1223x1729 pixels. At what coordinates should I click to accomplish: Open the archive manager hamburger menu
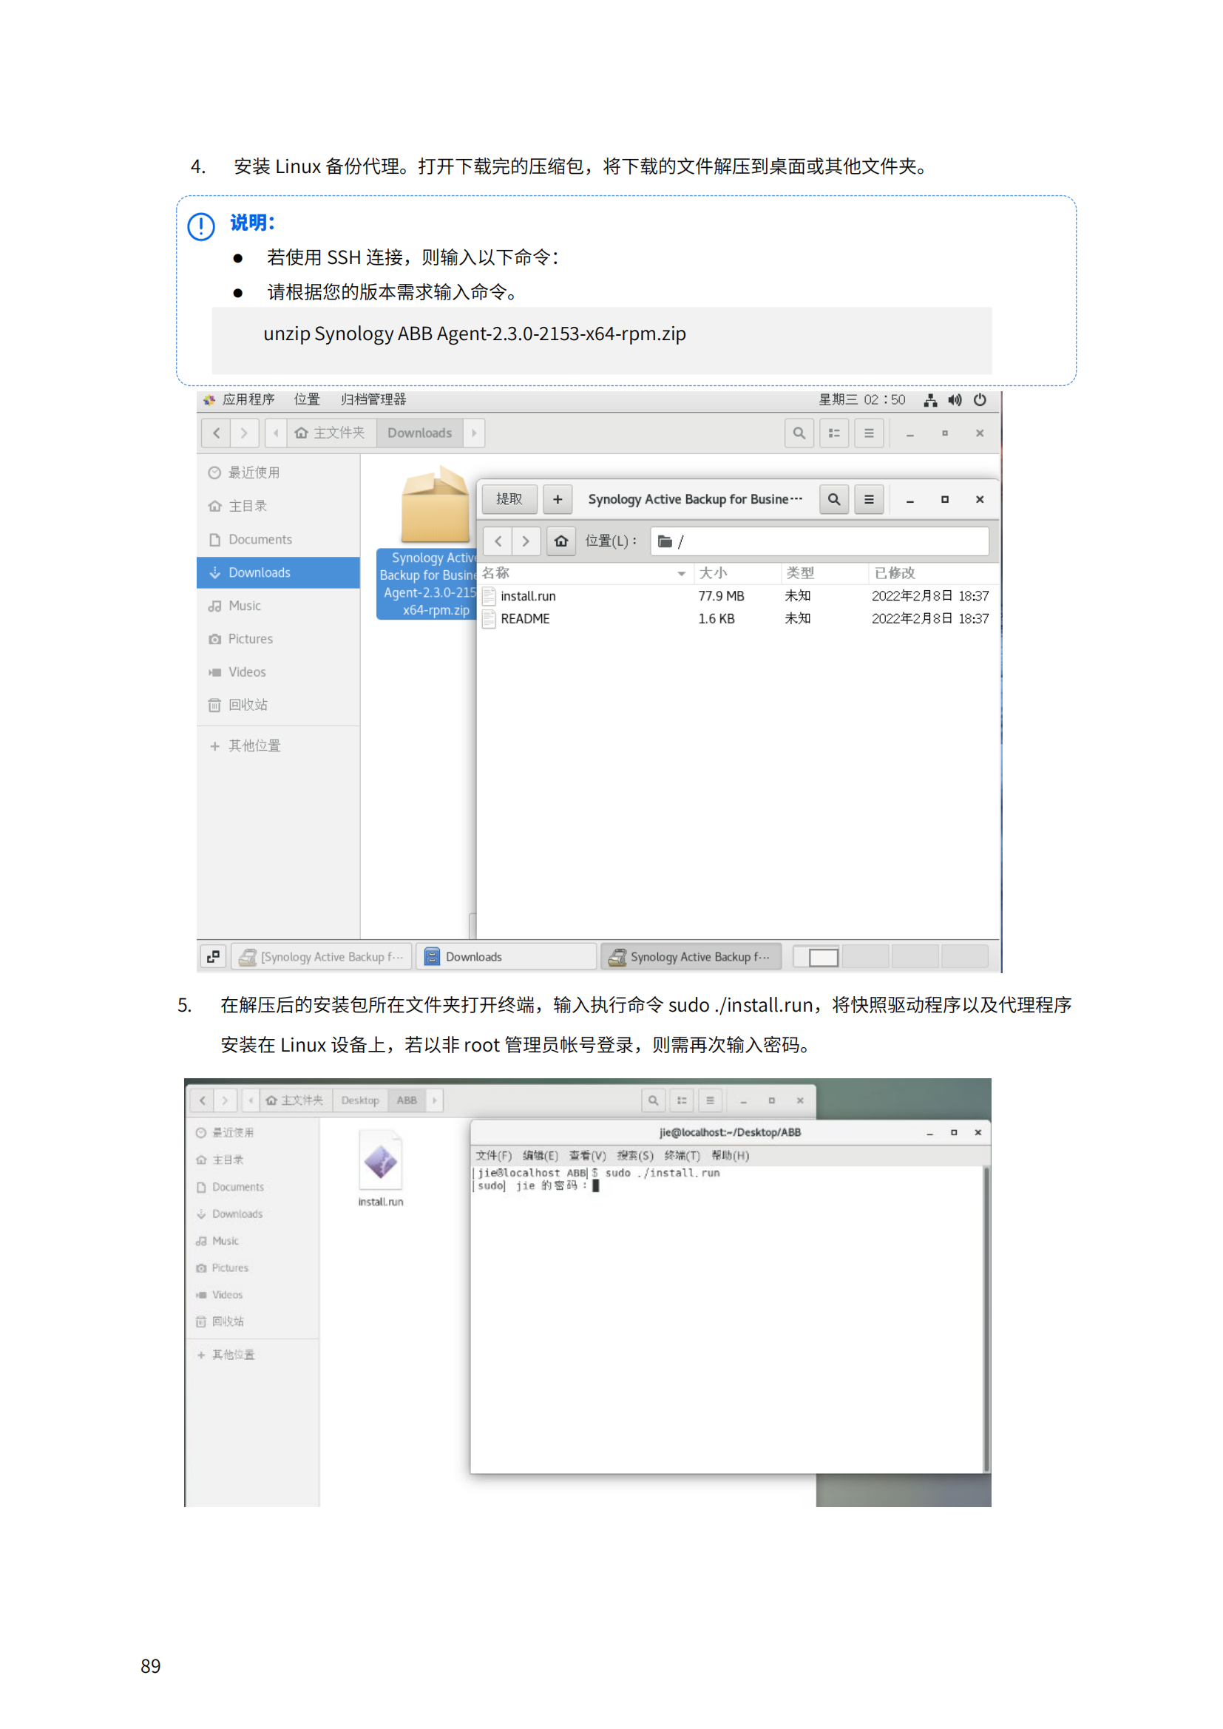coord(869,499)
